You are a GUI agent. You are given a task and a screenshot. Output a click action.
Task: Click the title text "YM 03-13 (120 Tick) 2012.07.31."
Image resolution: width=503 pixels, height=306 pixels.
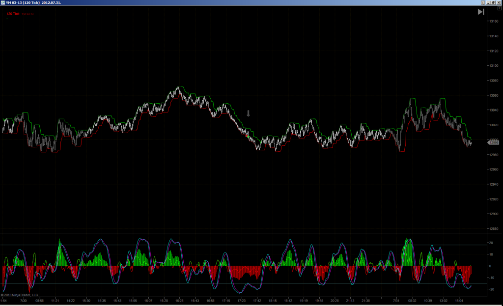[33, 2]
